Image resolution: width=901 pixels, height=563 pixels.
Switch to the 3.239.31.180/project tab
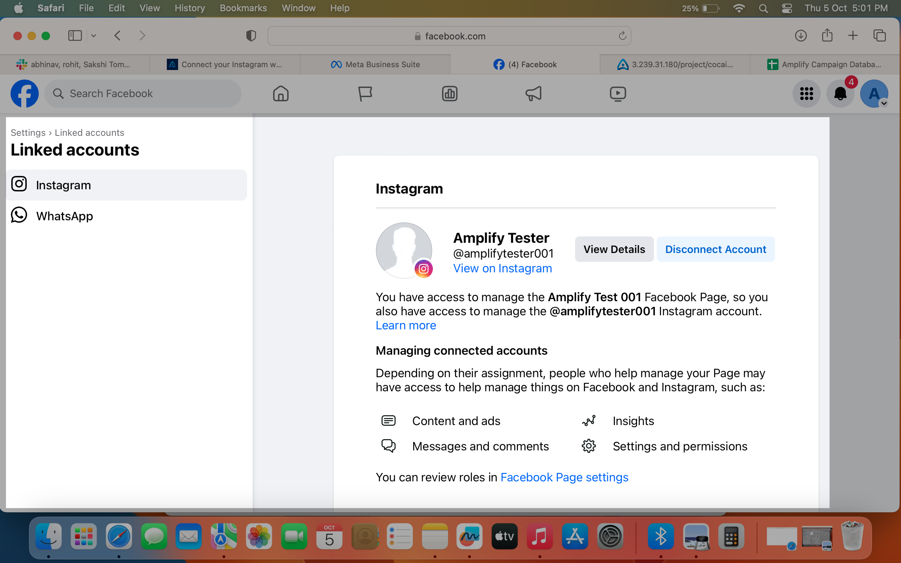point(675,64)
